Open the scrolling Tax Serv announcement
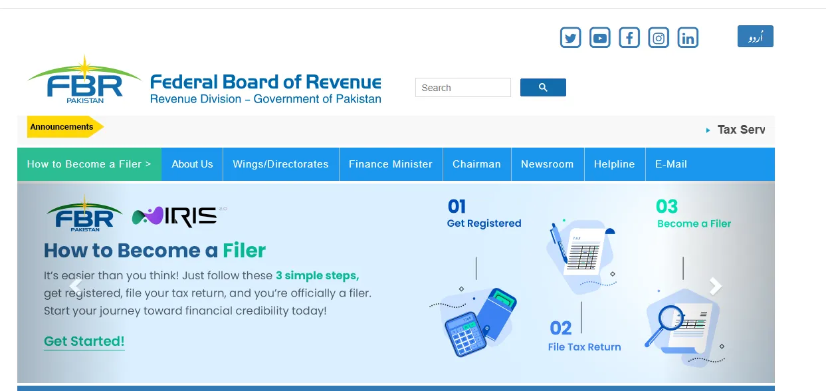The height and width of the screenshot is (391, 826). pos(741,130)
